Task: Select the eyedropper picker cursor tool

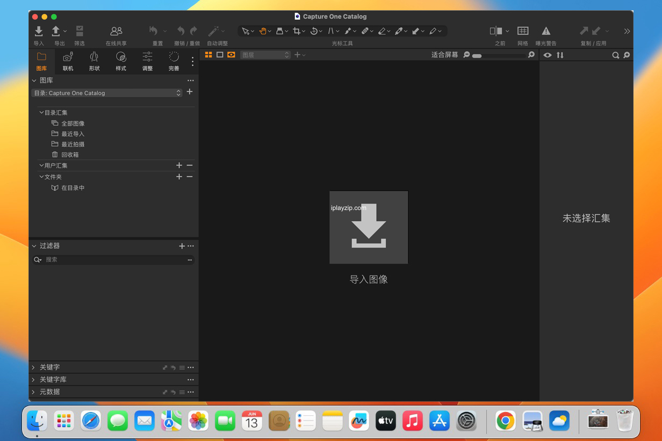Action: 399,31
